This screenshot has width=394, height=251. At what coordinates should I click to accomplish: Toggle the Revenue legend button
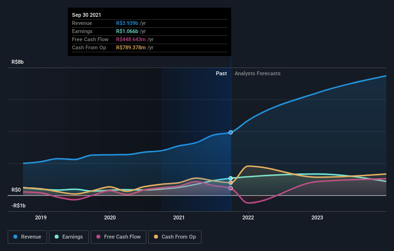[27, 237]
